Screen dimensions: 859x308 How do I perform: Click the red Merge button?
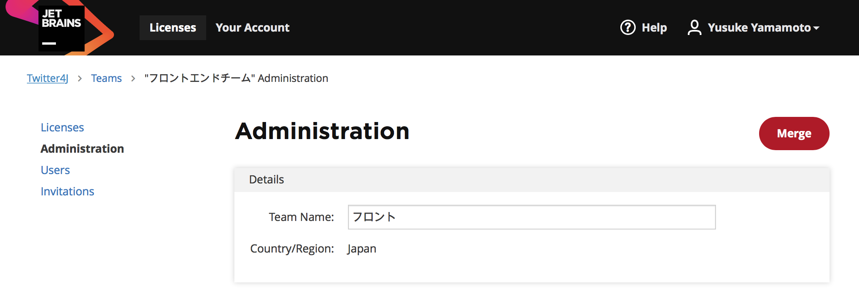pos(794,134)
